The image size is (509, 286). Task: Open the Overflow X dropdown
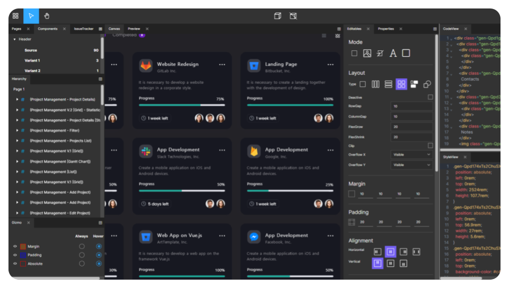(411, 155)
